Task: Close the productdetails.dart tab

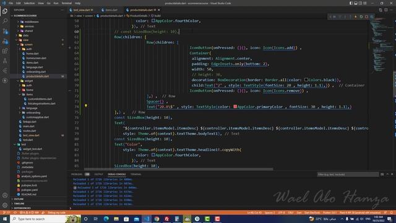Action: pyautogui.click(x=159, y=10)
